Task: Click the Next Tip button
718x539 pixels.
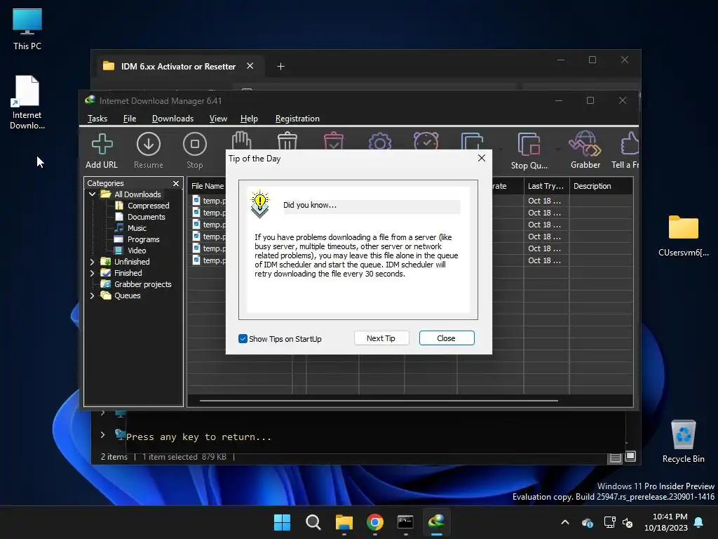Action: pos(381,338)
